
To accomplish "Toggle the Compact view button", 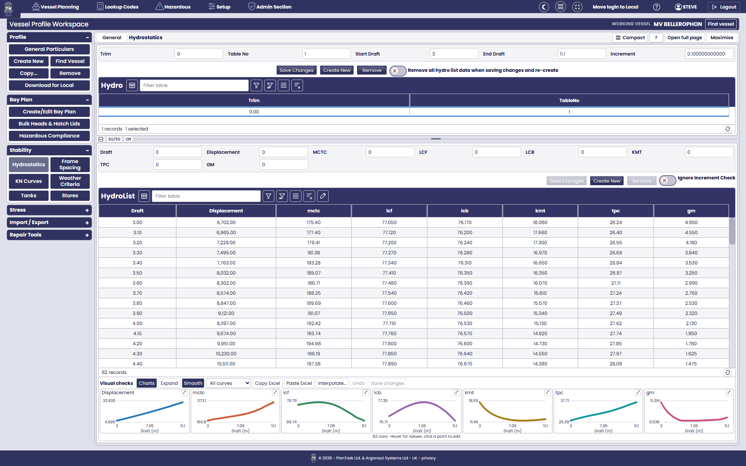I will [x=630, y=38].
